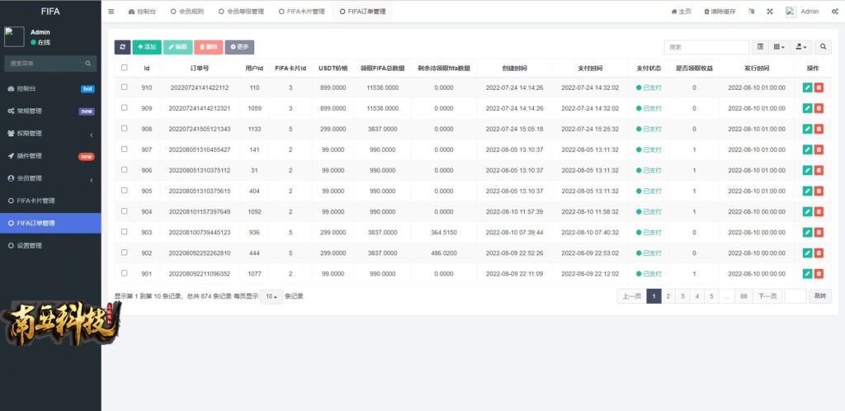This screenshot has width=845, height=411.
Task: Delete order row Id 905
Action: click(819, 191)
